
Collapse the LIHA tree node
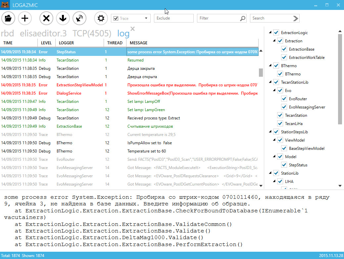[x=274, y=181]
